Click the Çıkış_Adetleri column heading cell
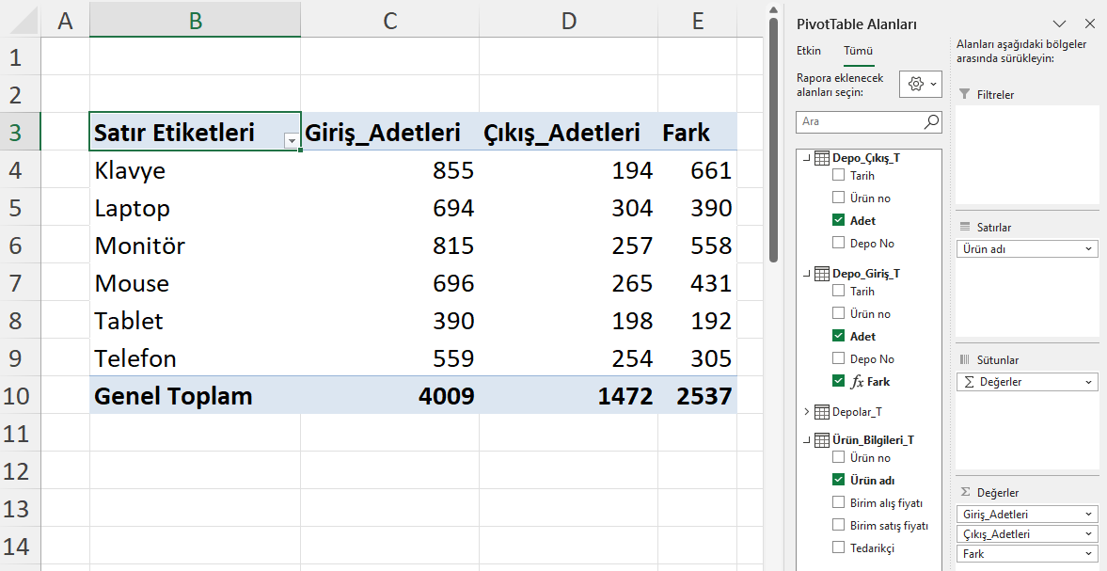 pos(569,132)
